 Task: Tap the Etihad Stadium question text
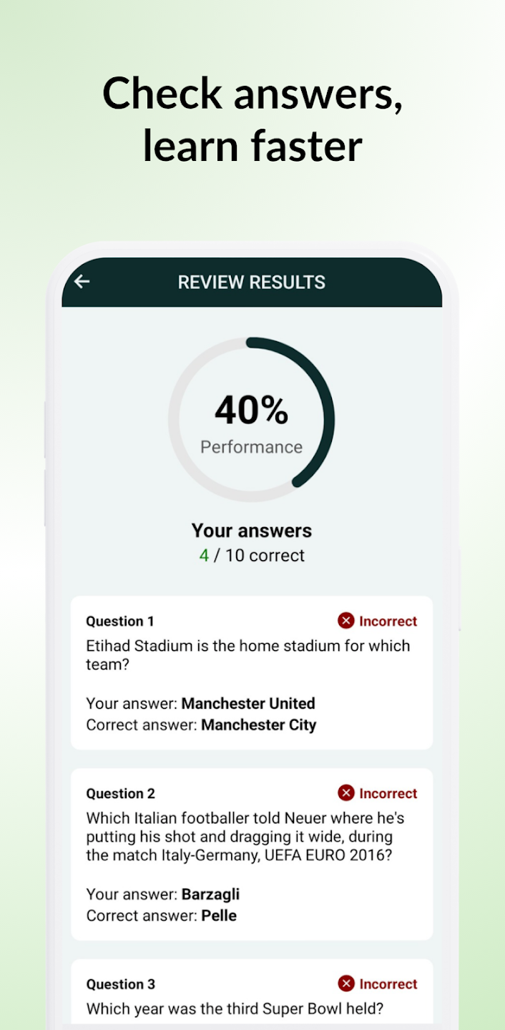point(248,654)
